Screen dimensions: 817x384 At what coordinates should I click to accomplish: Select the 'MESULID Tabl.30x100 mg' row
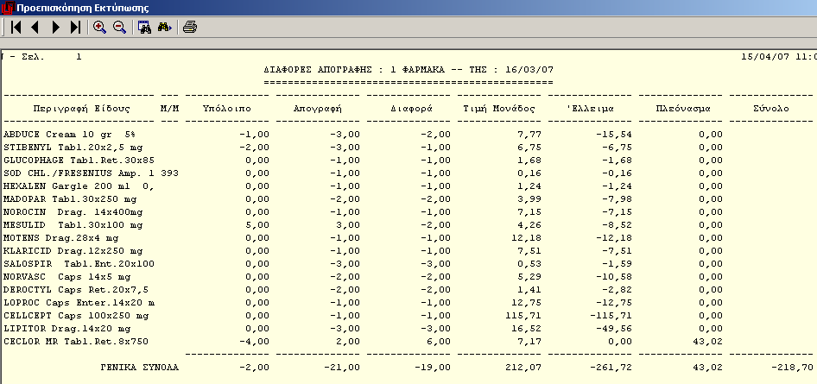pos(364,225)
